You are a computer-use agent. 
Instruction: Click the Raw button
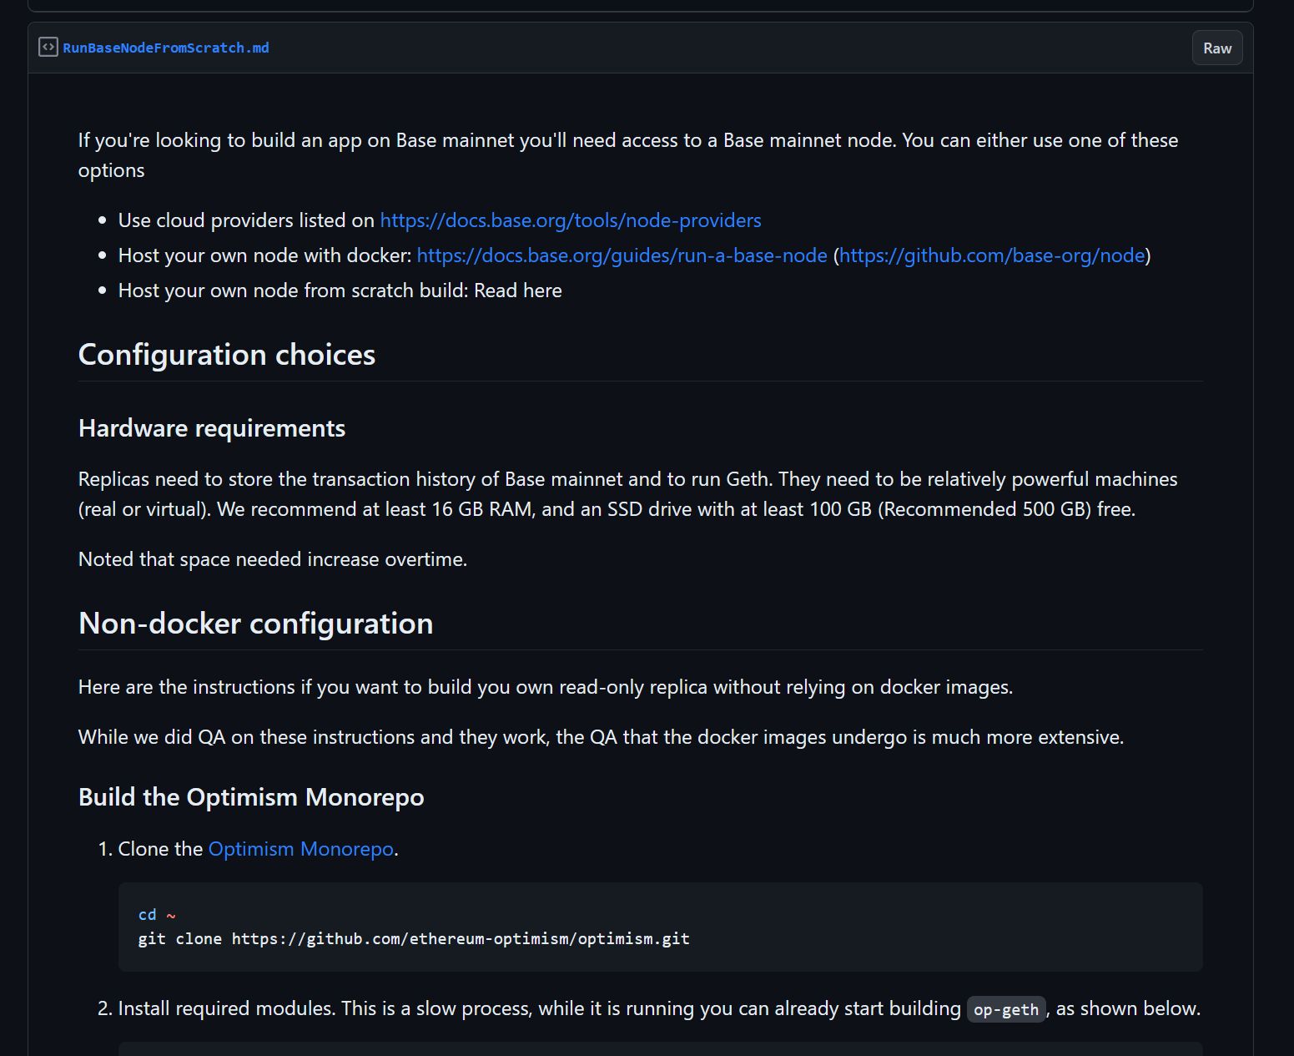tap(1217, 48)
